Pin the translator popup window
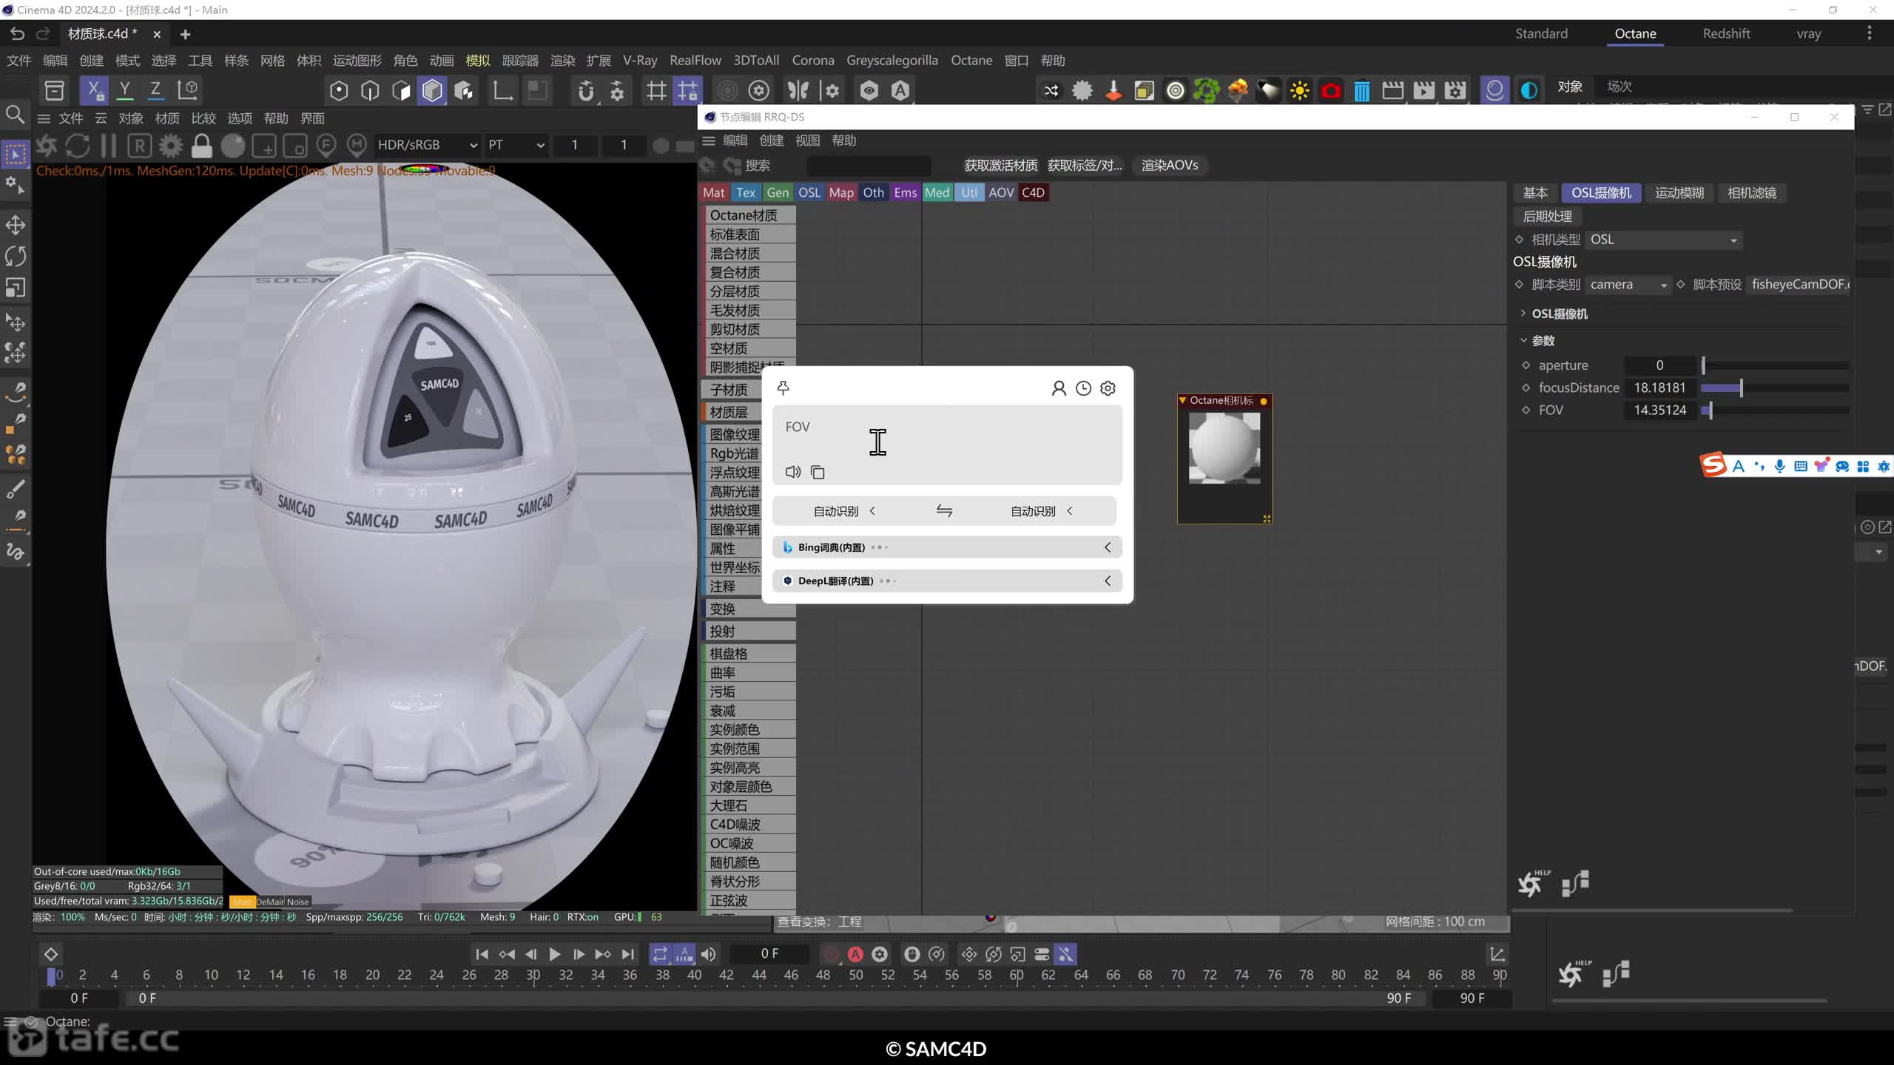Image resolution: width=1894 pixels, height=1065 pixels. point(783,388)
